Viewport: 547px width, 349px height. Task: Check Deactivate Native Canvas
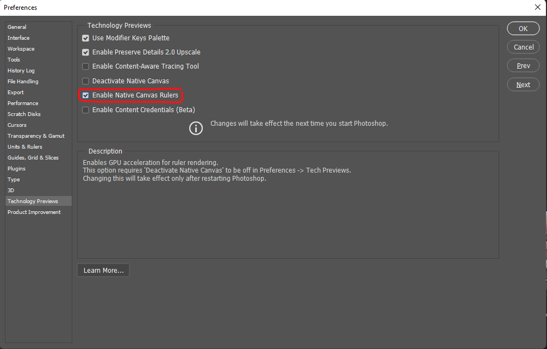coord(85,81)
